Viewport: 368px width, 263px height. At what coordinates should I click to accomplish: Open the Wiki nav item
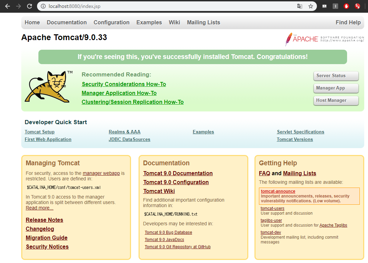pyautogui.click(x=174, y=23)
